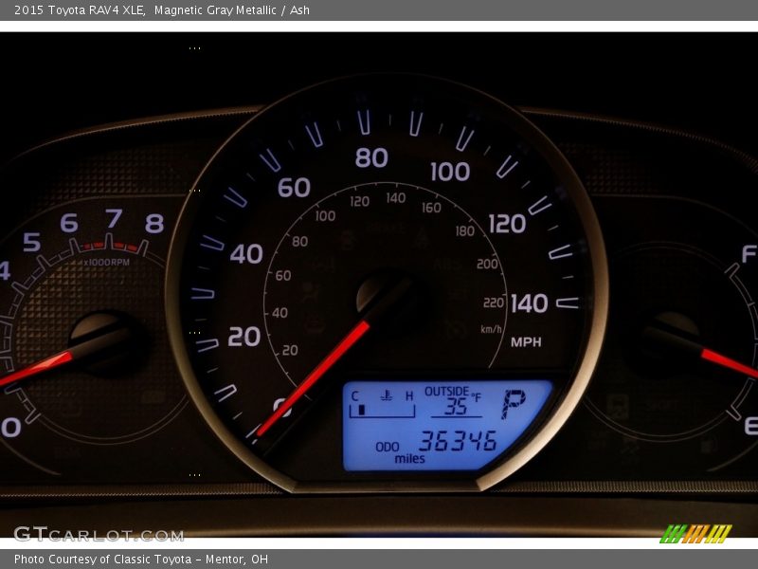
Task: Click the 180 on km/h scale
Action: point(465,230)
